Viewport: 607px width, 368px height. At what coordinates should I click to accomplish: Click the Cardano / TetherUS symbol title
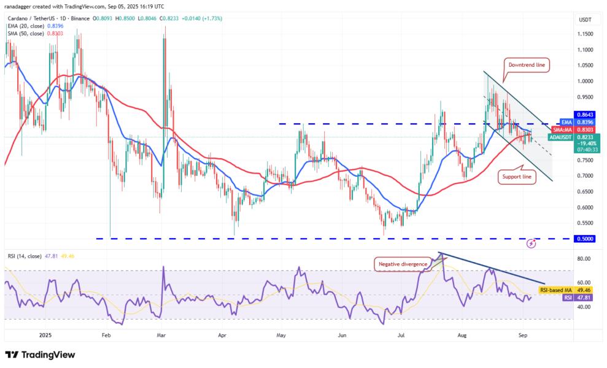pyautogui.click(x=48, y=18)
